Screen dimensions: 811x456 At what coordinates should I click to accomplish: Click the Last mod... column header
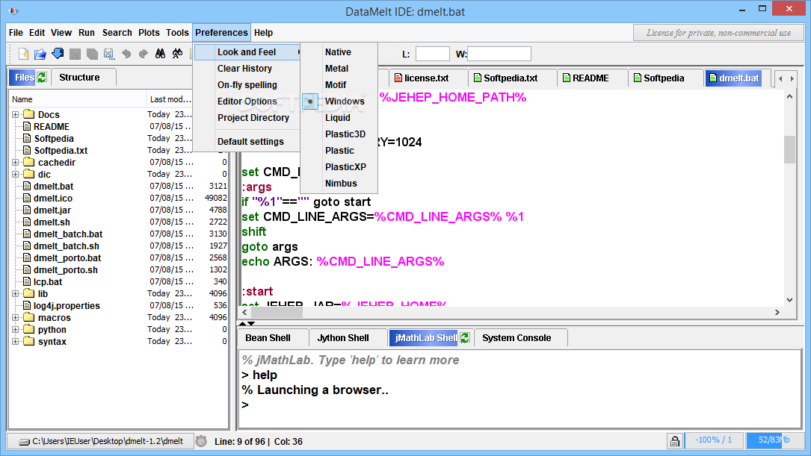[170, 99]
